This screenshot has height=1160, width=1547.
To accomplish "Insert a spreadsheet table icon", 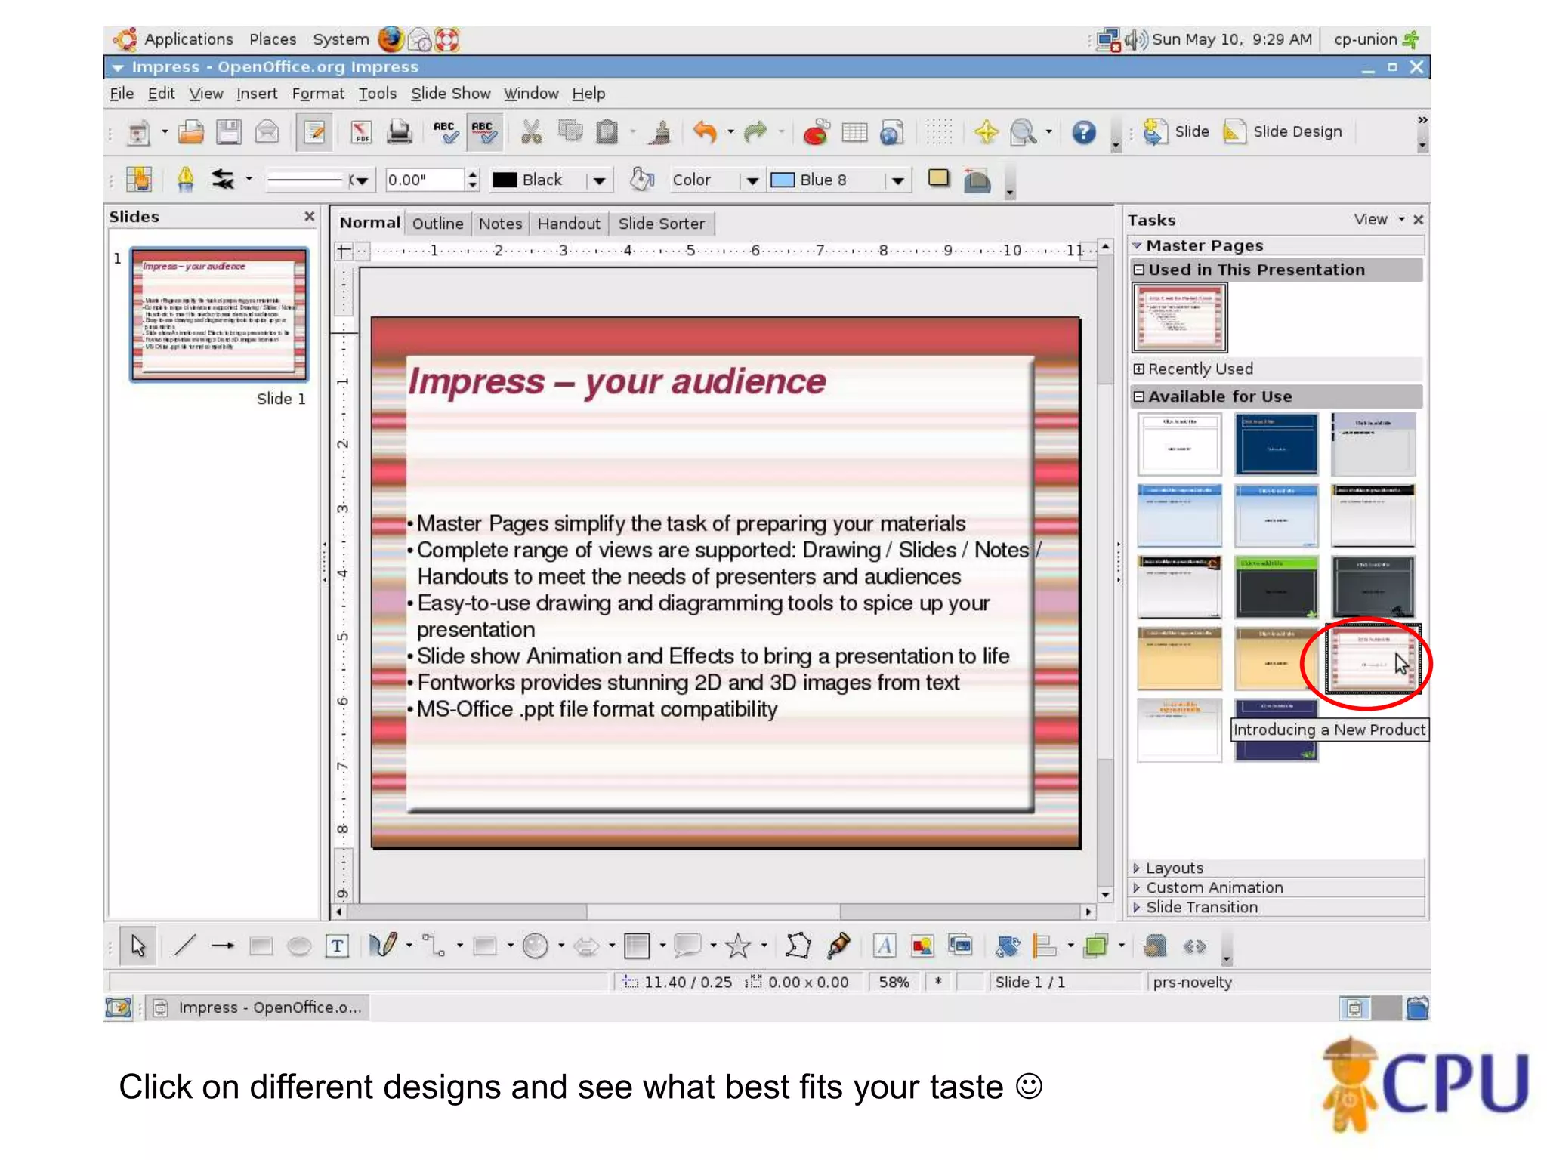I will [x=854, y=132].
